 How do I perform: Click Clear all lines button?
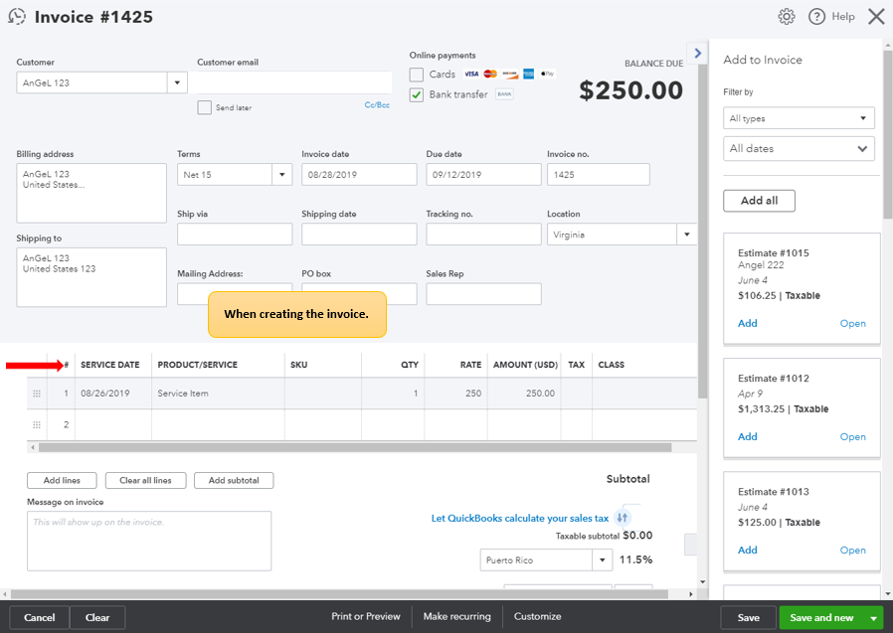(146, 480)
